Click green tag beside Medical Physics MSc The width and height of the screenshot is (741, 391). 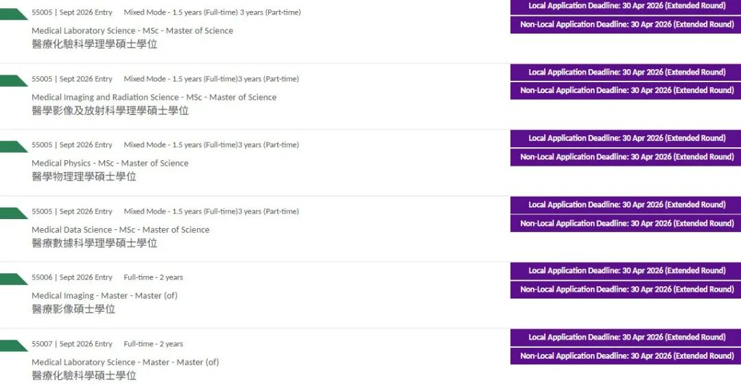click(x=12, y=147)
